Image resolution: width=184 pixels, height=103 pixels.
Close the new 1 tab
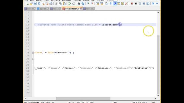(x=34, y=9)
